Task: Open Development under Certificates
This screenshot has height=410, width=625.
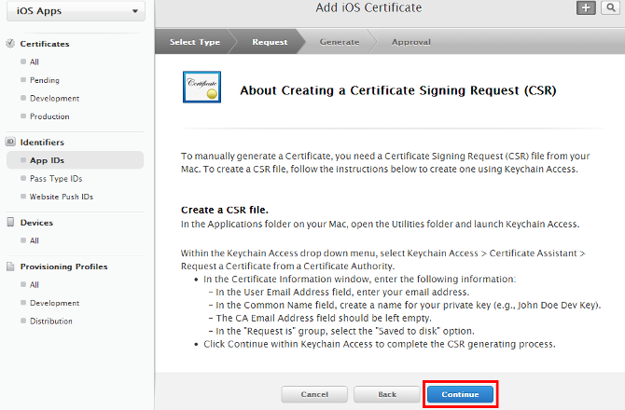Action: pos(55,99)
